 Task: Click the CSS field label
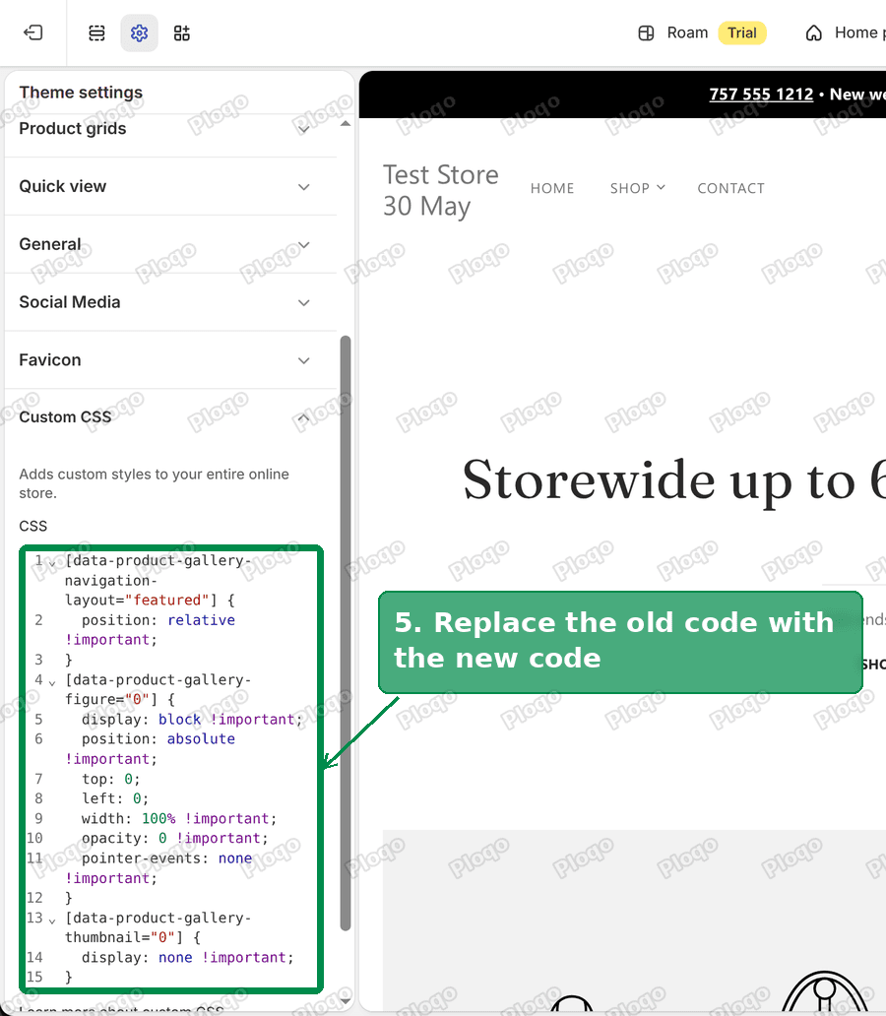tap(33, 526)
